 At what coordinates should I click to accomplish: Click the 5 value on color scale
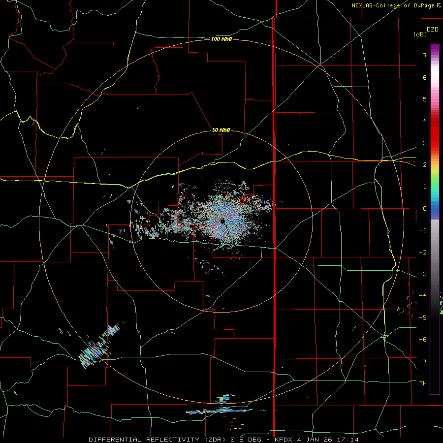(x=425, y=99)
